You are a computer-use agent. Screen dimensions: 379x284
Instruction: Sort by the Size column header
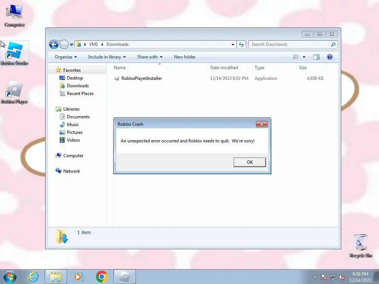tap(311, 68)
